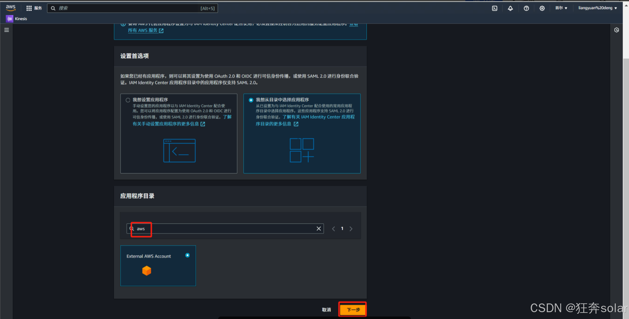Click the External AWS Account card

point(158,266)
